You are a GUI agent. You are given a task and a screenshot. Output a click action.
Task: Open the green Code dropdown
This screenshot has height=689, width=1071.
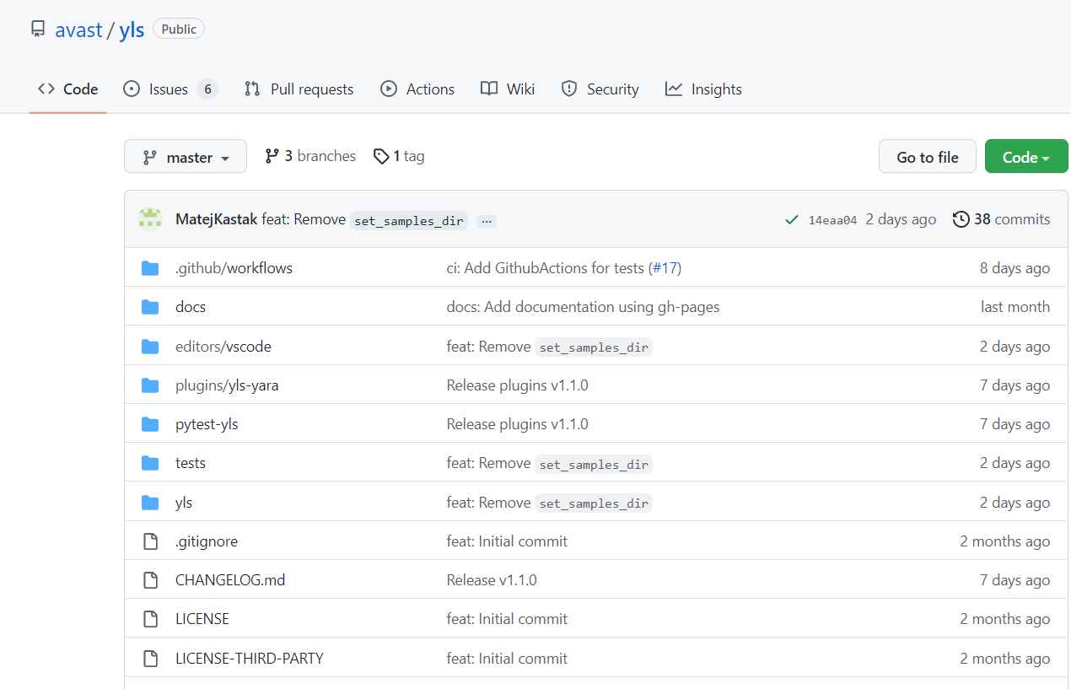pos(1025,156)
